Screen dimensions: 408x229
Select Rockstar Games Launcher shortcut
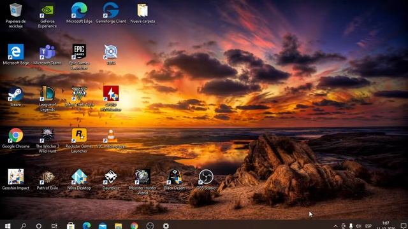click(79, 141)
